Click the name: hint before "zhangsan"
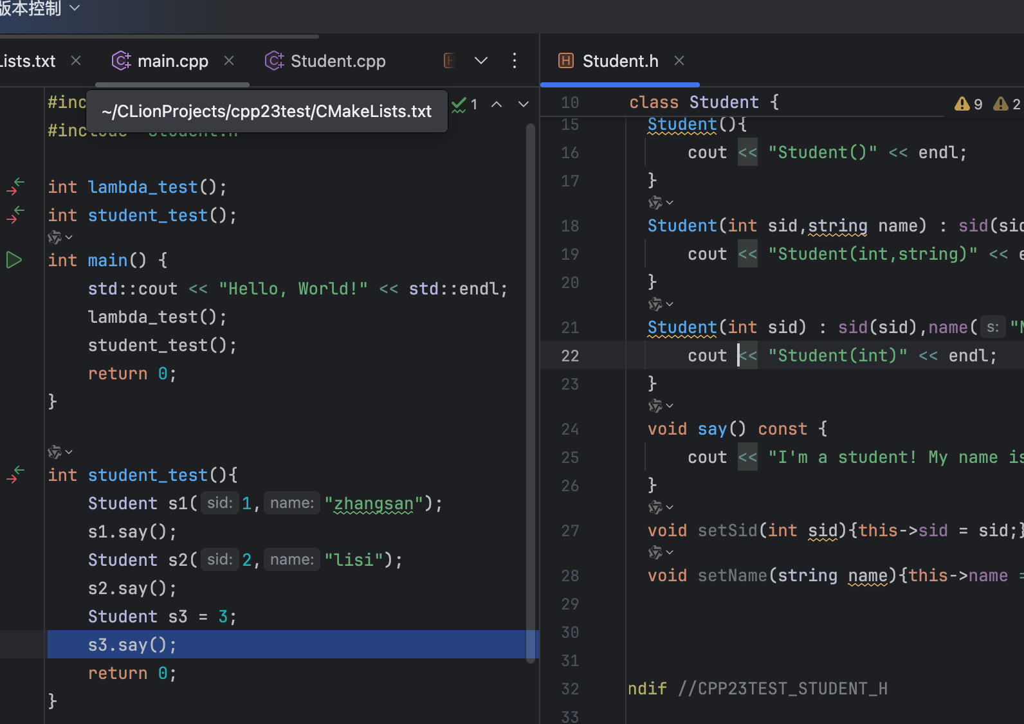Screen dimensions: 1024x724 (291, 503)
